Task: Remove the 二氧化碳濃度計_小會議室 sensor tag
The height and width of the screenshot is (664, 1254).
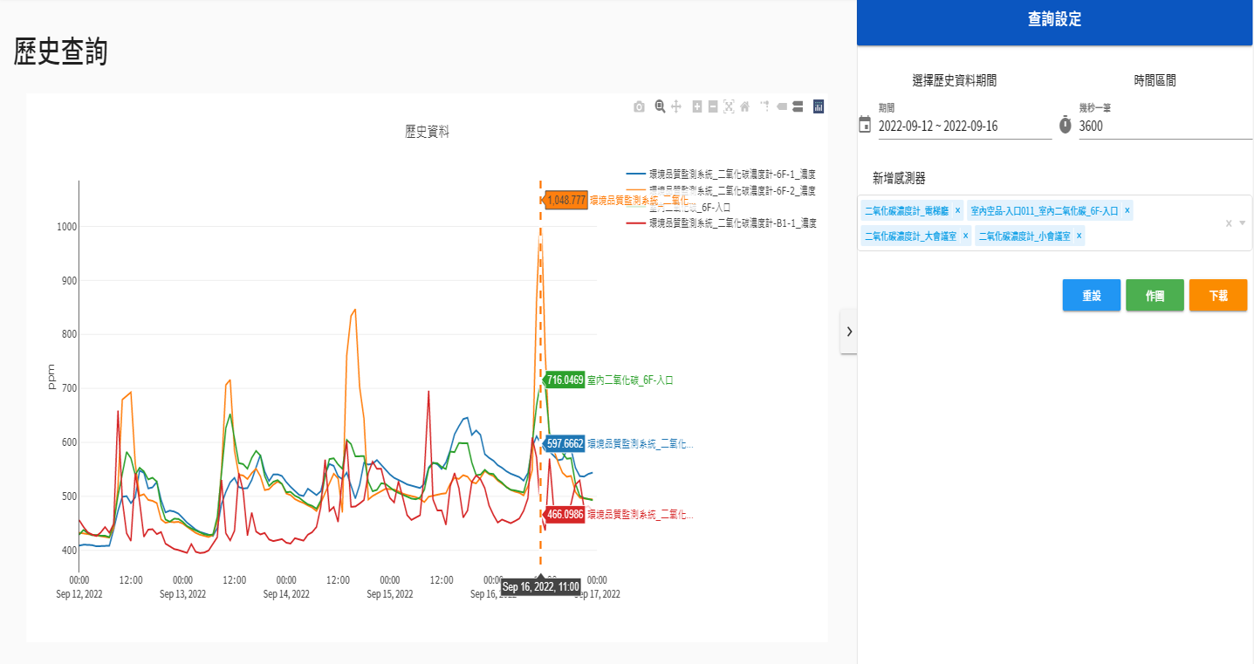Action: pyautogui.click(x=1079, y=236)
